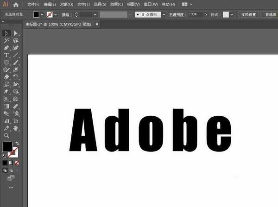This screenshot has width=278, height=207.
Task: Select the Direct Selection tool
Action: [x=16, y=33]
